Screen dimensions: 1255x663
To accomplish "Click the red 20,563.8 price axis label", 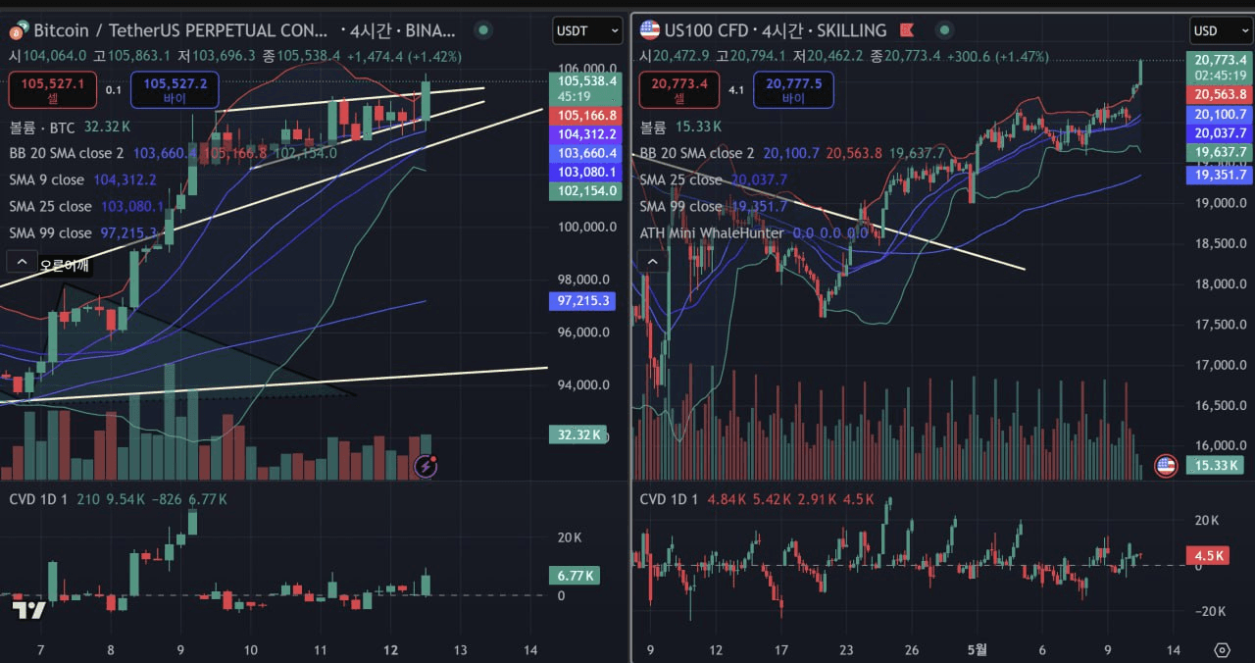I will tap(1220, 95).
